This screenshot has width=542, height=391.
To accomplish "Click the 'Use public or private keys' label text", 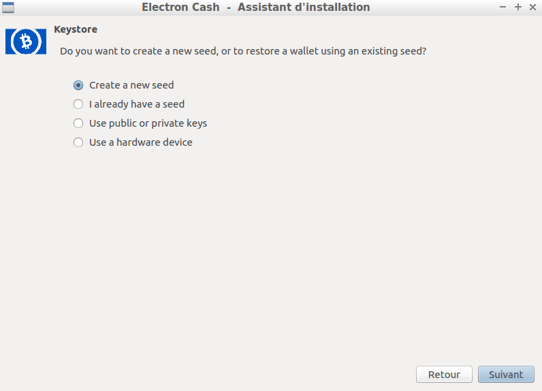I will pos(148,123).
